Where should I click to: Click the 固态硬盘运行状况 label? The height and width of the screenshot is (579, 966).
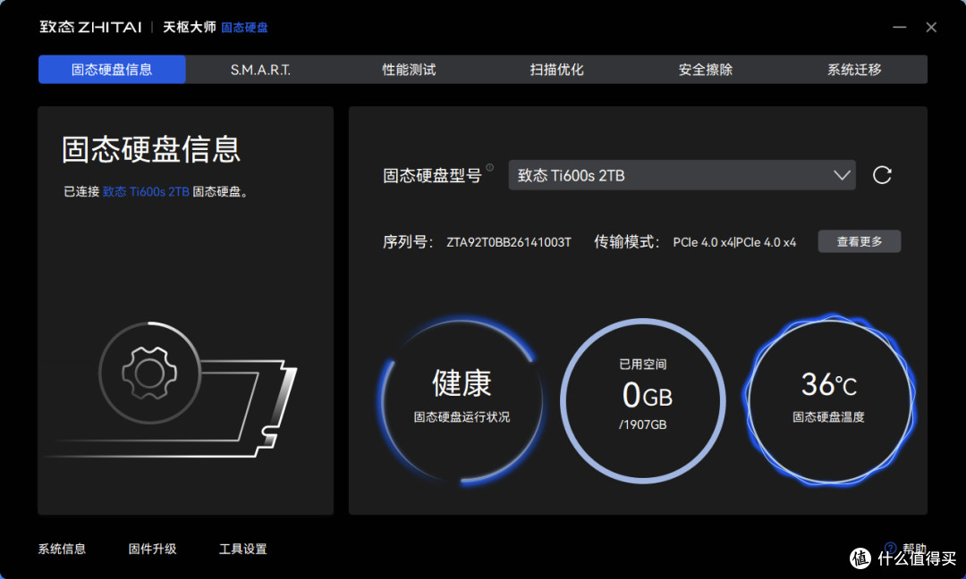point(462,417)
